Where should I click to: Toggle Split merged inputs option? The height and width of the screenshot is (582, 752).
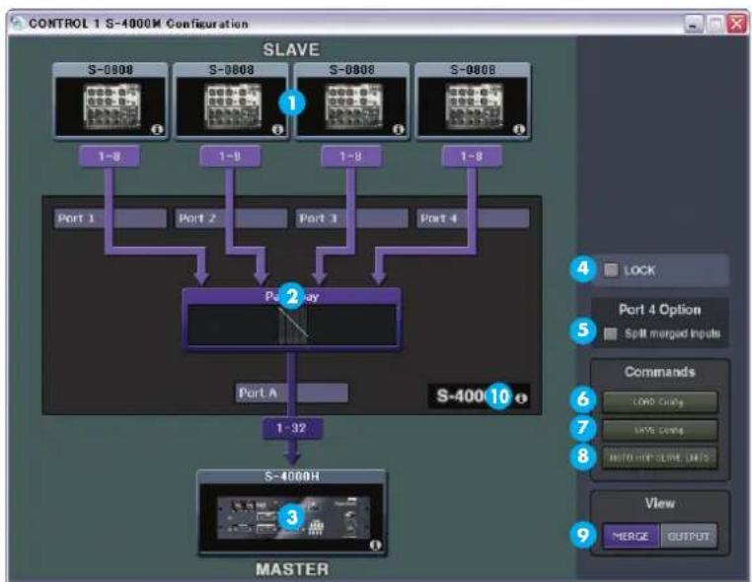[611, 333]
